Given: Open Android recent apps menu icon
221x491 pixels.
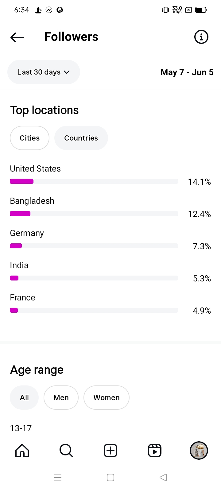Looking at the screenshot, I should pos(58,477).
